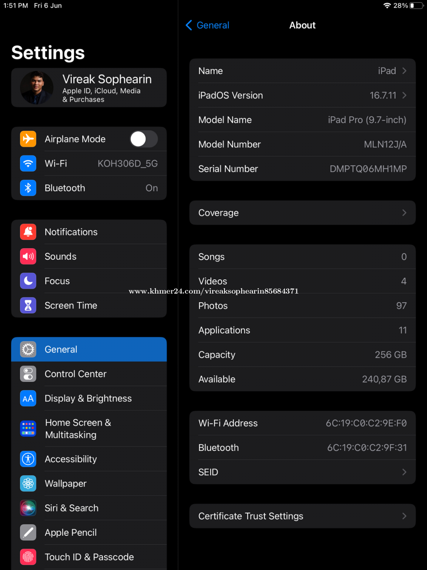Tap the Coverage row label

218,213
